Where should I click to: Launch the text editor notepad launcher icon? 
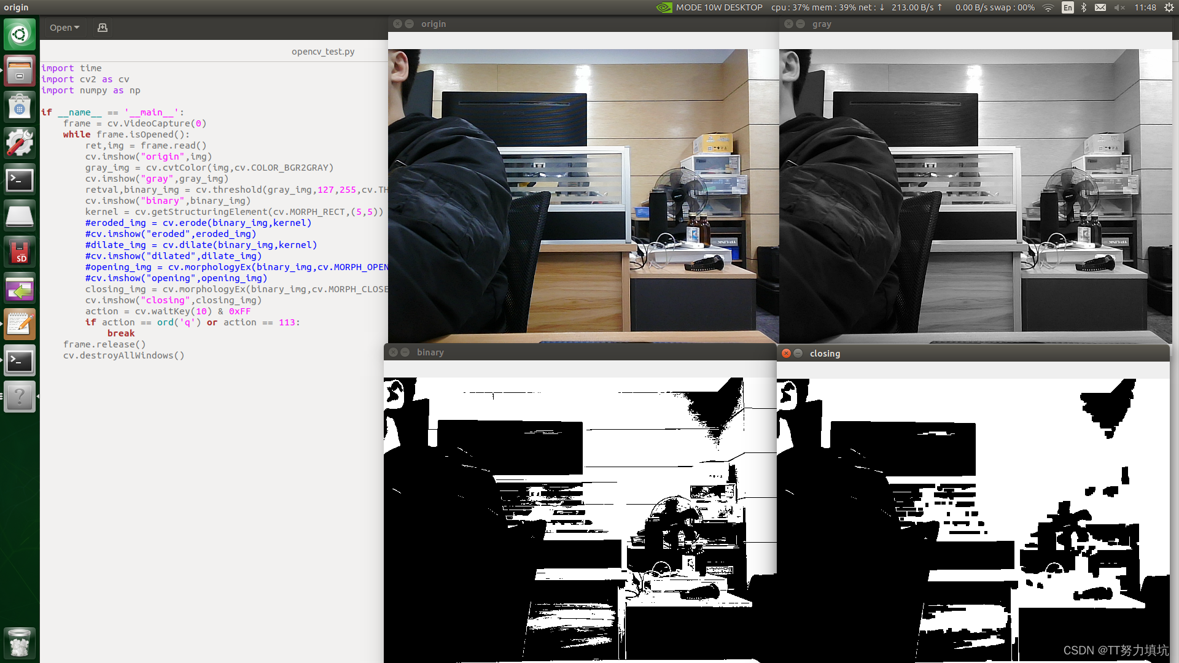[20, 324]
